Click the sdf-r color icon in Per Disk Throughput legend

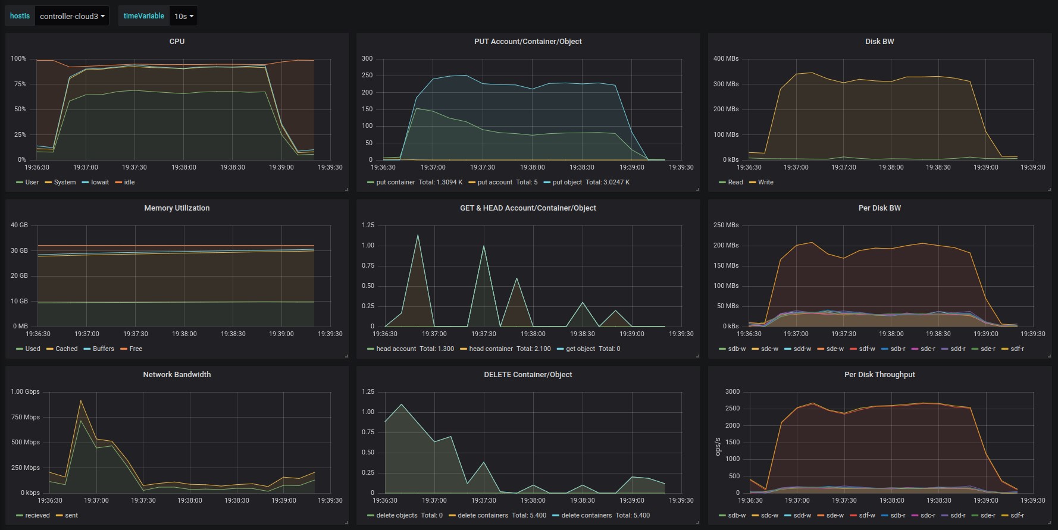[1005, 515]
